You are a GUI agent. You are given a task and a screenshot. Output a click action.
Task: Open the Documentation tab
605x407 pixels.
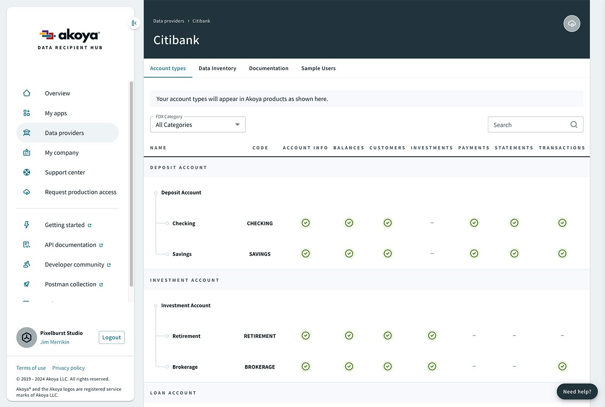point(268,68)
